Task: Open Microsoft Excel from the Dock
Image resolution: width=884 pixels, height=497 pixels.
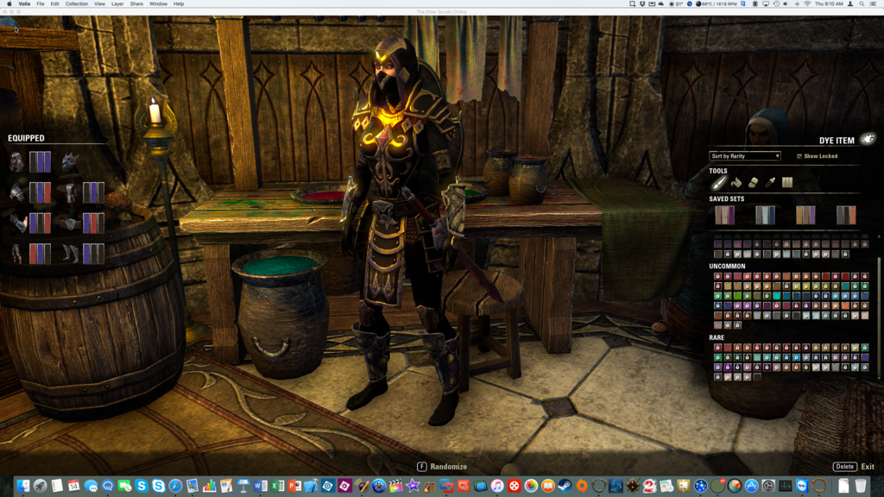Action: pyautogui.click(x=277, y=486)
